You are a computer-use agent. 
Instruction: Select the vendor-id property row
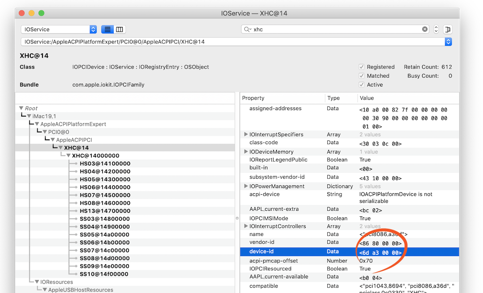coord(350,242)
